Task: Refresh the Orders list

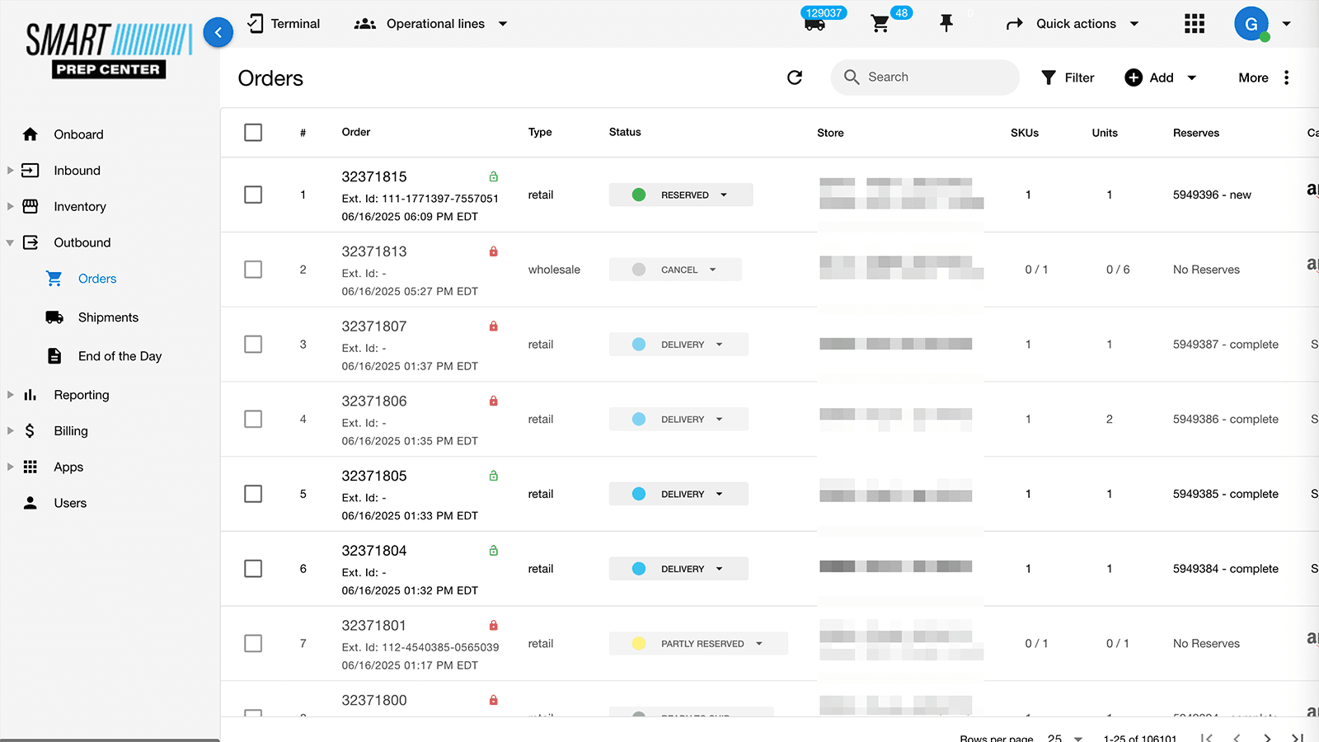Action: point(794,77)
